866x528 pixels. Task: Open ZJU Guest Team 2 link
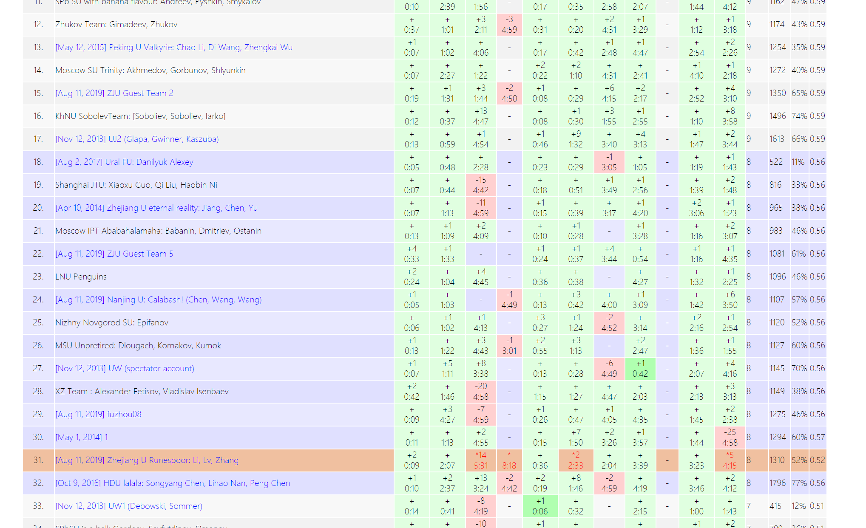[114, 93]
